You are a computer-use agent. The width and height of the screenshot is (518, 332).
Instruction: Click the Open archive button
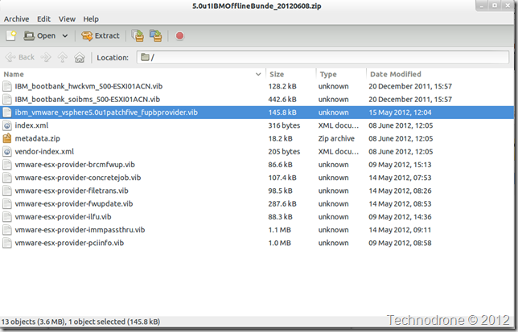pyautogui.click(x=39, y=35)
